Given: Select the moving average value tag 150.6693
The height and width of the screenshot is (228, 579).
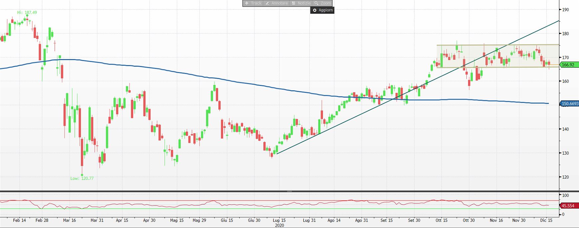Looking at the screenshot, I should pos(570,104).
